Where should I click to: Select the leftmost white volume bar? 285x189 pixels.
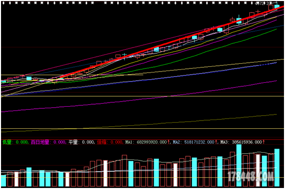(x=16, y=179)
